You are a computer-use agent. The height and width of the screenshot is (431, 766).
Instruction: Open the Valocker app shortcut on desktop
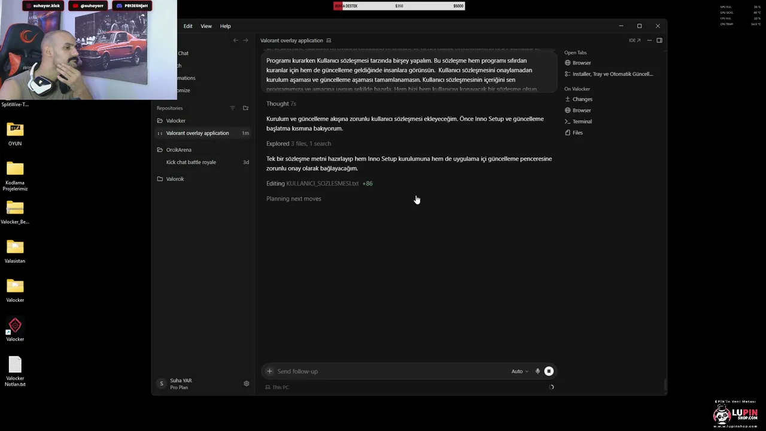point(15,329)
